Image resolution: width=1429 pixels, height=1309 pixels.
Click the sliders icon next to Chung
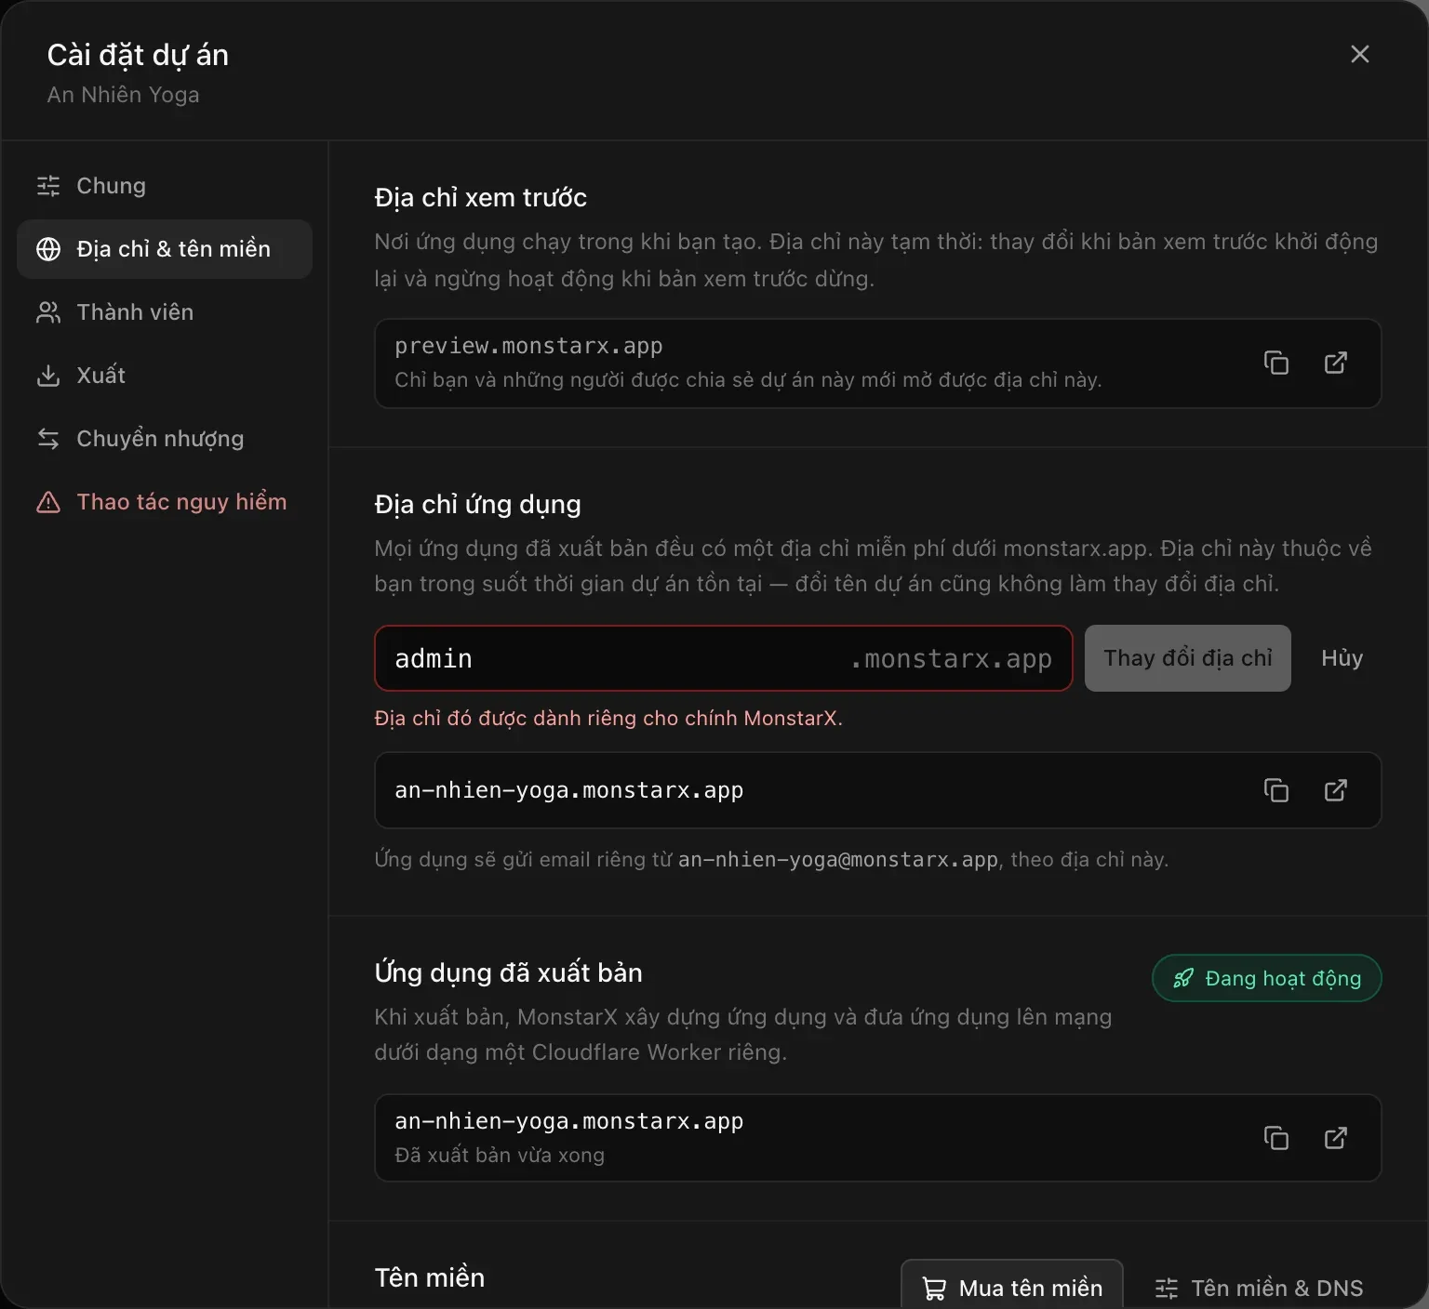[x=48, y=186]
